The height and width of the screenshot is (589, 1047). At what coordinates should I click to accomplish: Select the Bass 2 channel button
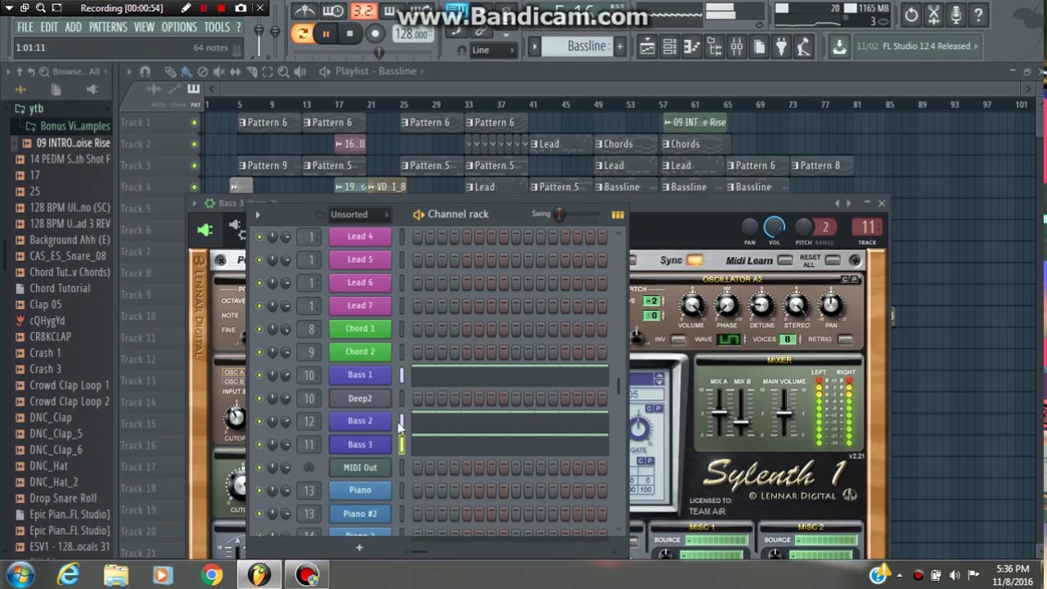click(x=360, y=421)
